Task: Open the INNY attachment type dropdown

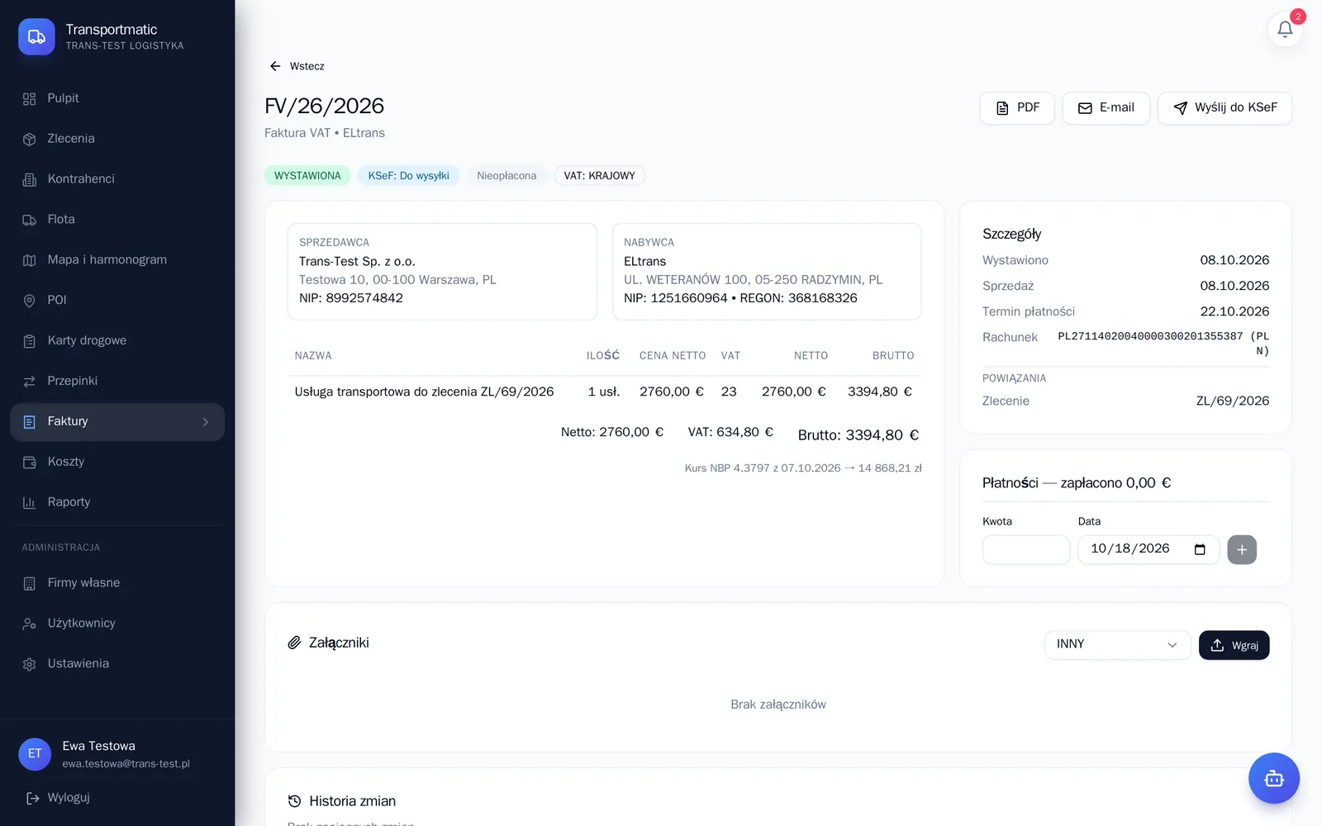Action: point(1117,645)
